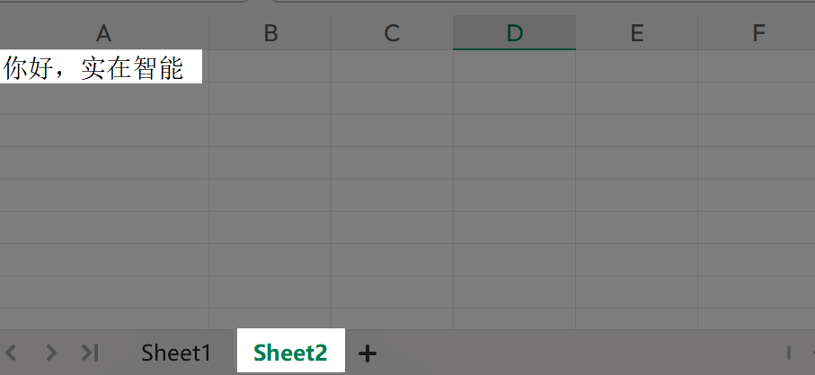Click cell B1 in the first row
The image size is (815, 375).
(x=270, y=67)
